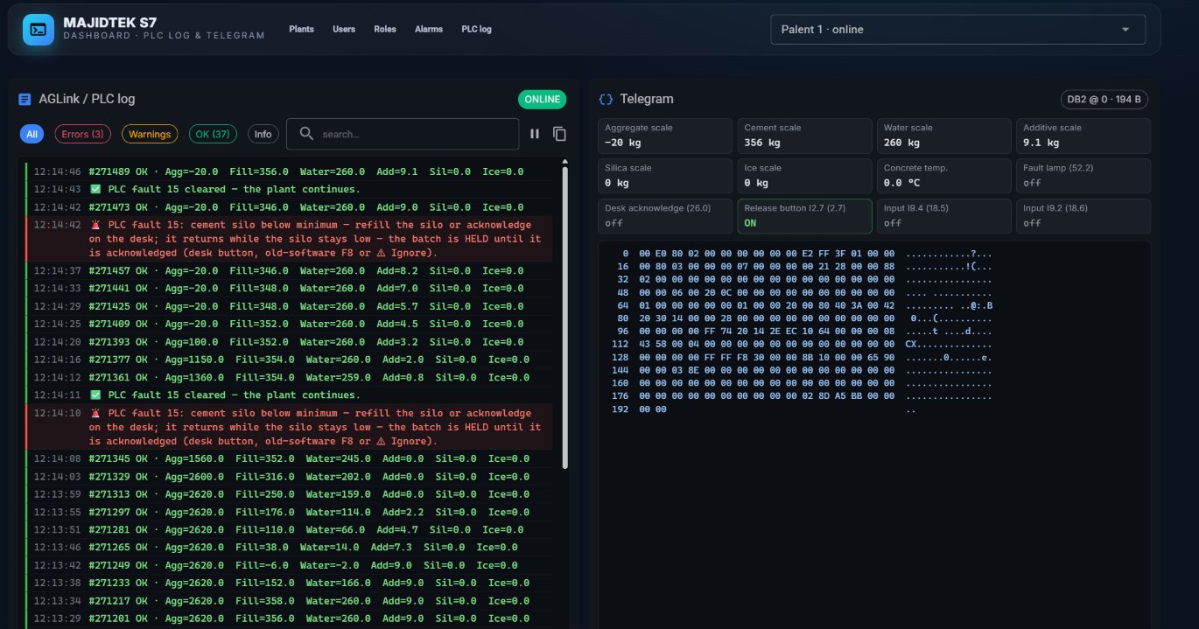Viewport: 1199px width, 629px height.
Task: Click the DB2 @ 0 · 194 B badge
Action: coord(1104,99)
